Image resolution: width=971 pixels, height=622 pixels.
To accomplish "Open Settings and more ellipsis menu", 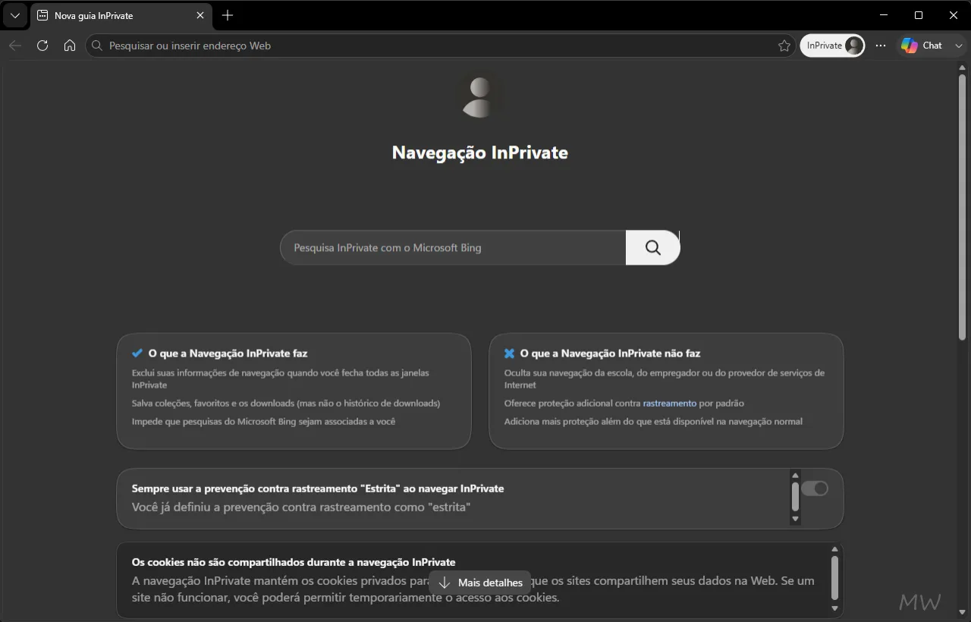I will coord(881,46).
